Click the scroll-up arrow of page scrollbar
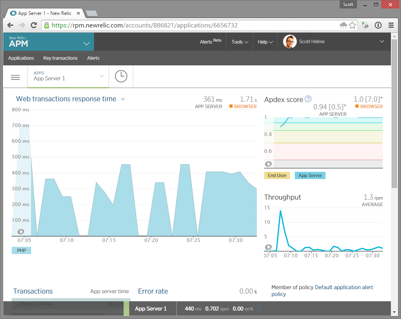 (x=394, y=36)
